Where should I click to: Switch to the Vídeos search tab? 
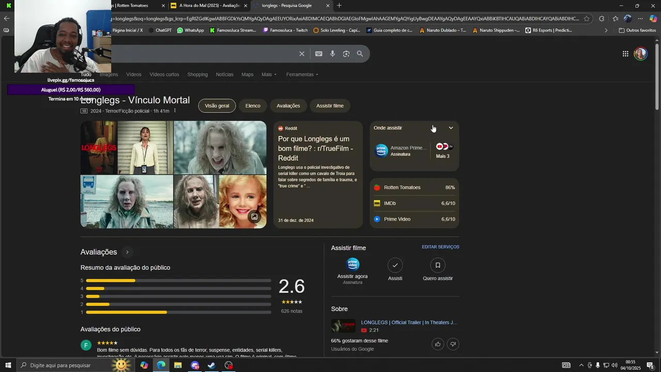(x=134, y=74)
